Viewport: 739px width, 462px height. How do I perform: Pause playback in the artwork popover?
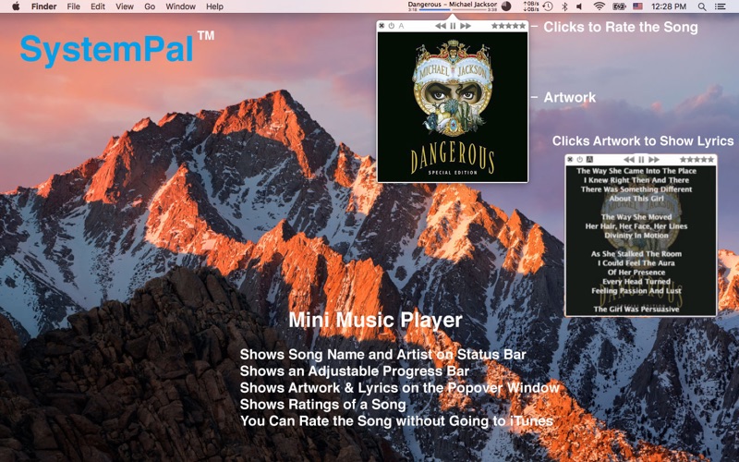[x=453, y=26]
